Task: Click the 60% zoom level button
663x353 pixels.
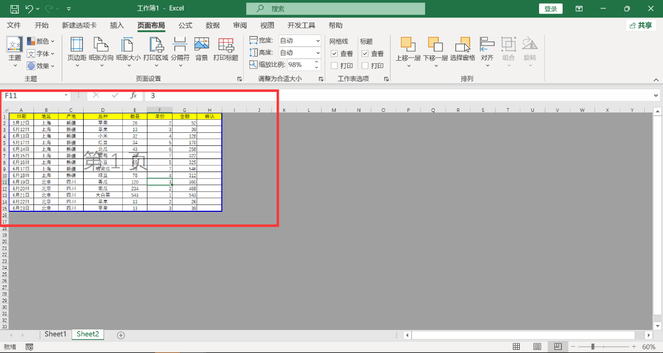Action: point(649,347)
